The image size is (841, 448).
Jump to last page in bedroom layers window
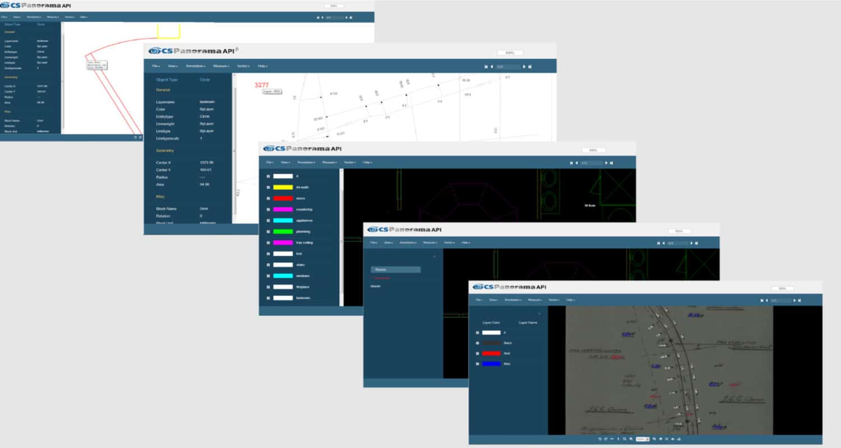coord(612,163)
